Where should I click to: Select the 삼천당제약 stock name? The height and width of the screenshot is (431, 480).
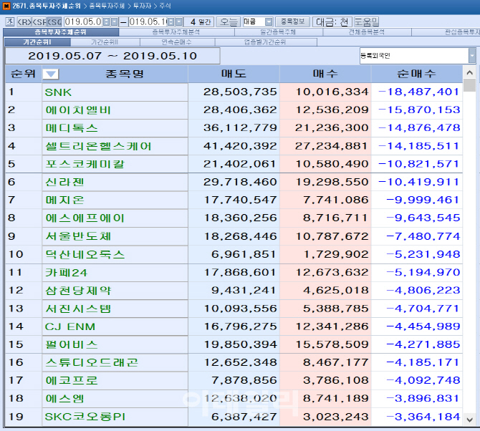[x=78, y=291]
